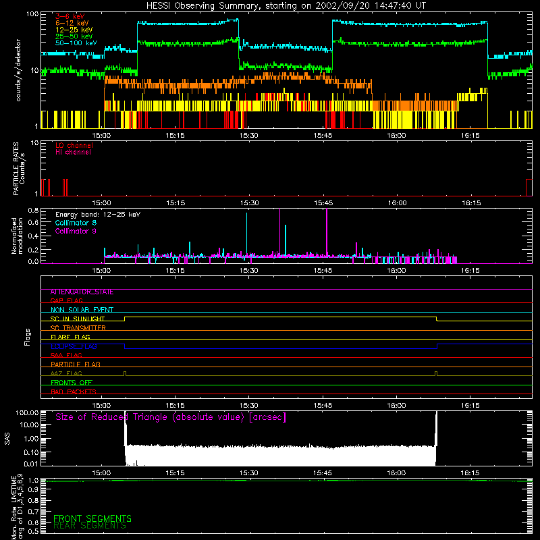Click the PARTICLE RATES axis title

click(19, 169)
